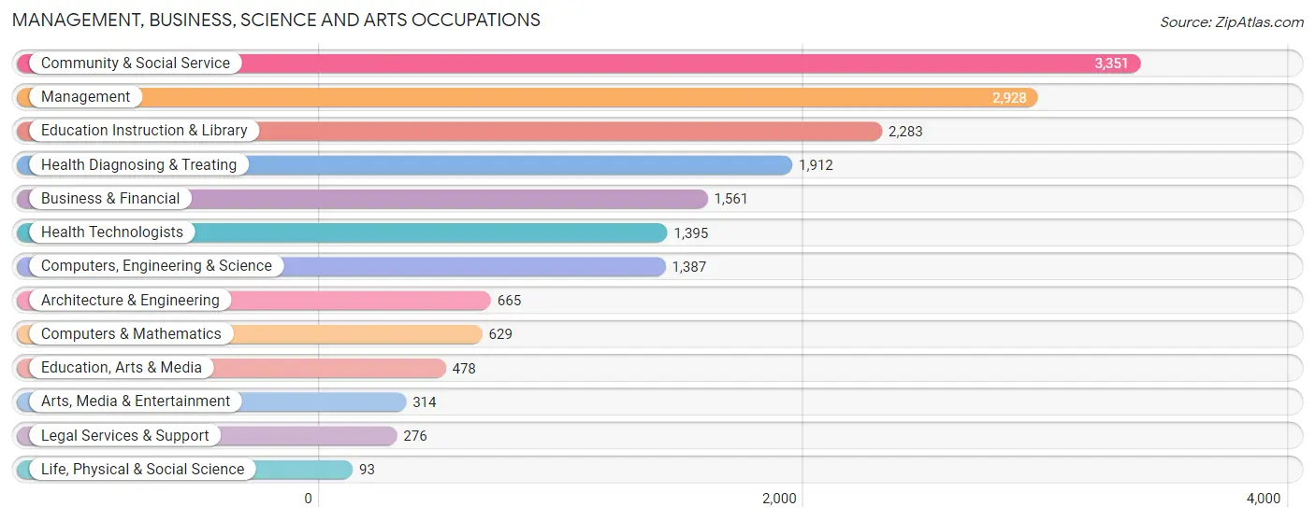Click the Community & Social Service label
1315x521 pixels.
[x=136, y=63]
